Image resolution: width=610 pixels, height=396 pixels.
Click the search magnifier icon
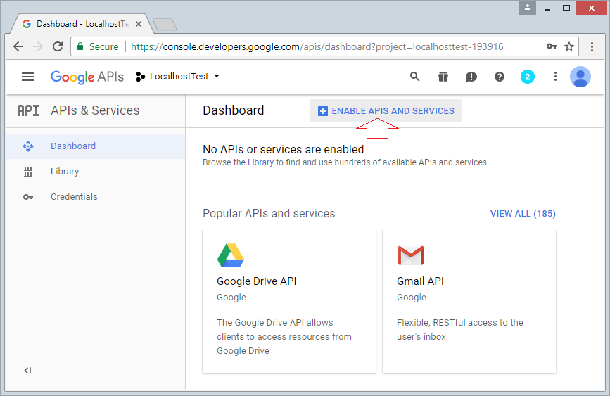[x=415, y=77]
